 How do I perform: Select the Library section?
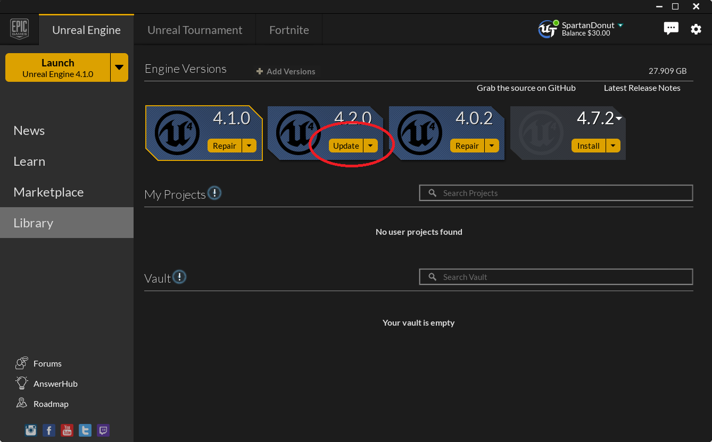[x=67, y=223]
